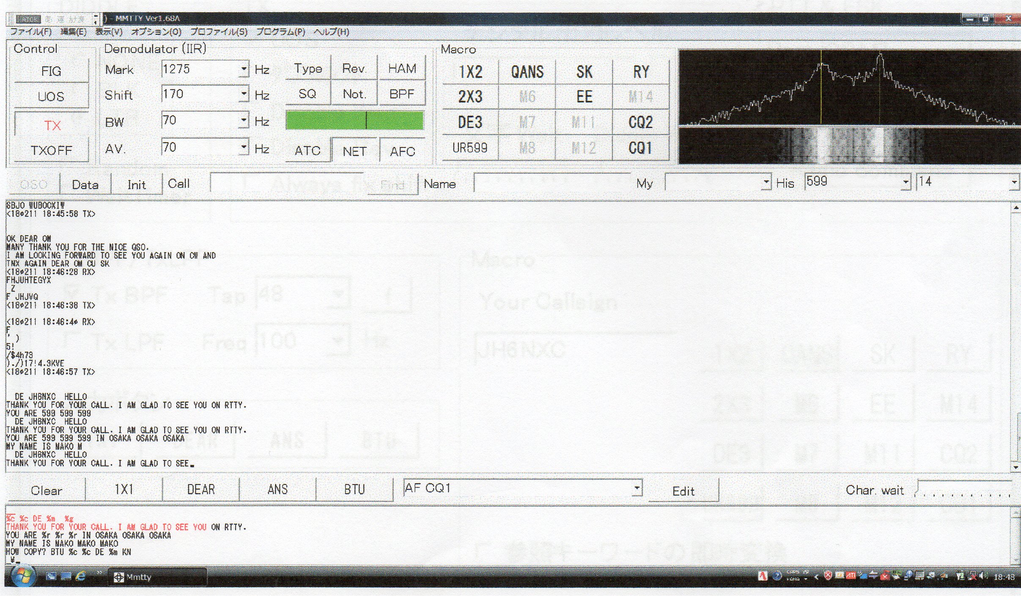This screenshot has height=596, width=1021.
Task: Toggle the AFC button
Action: pos(402,151)
